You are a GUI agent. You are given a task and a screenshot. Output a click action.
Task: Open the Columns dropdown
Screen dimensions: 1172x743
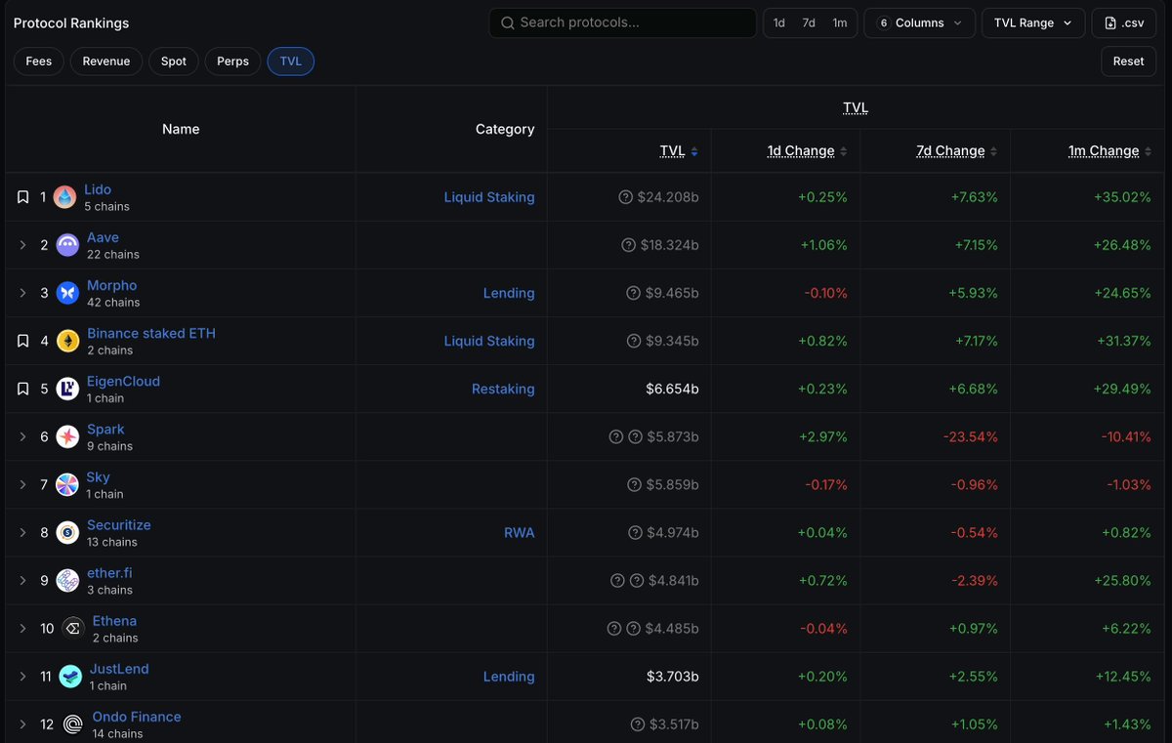click(x=919, y=22)
